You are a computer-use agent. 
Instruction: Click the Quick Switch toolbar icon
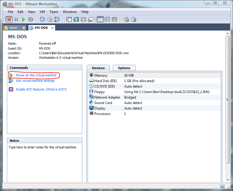pyautogui.click(x=76, y=19)
